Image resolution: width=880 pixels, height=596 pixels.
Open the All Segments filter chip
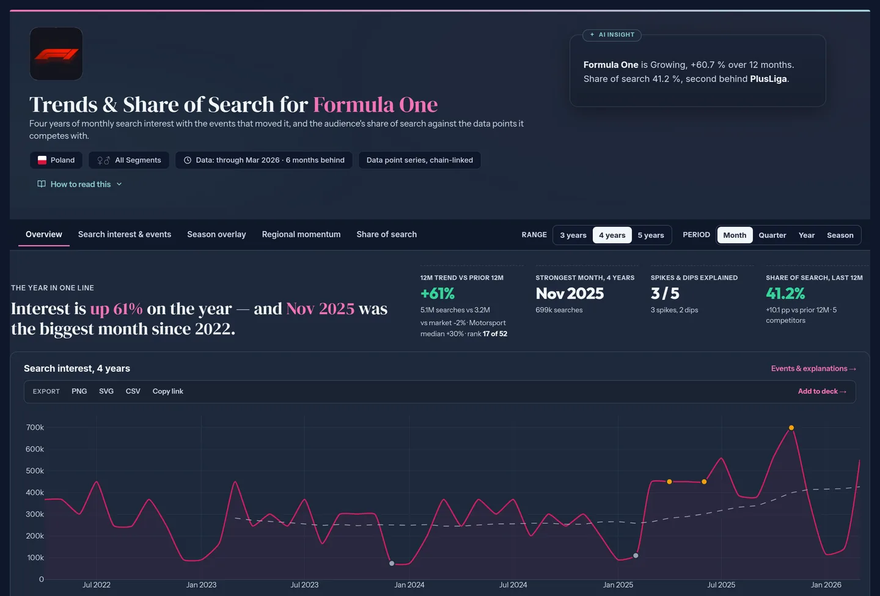pos(129,160)
